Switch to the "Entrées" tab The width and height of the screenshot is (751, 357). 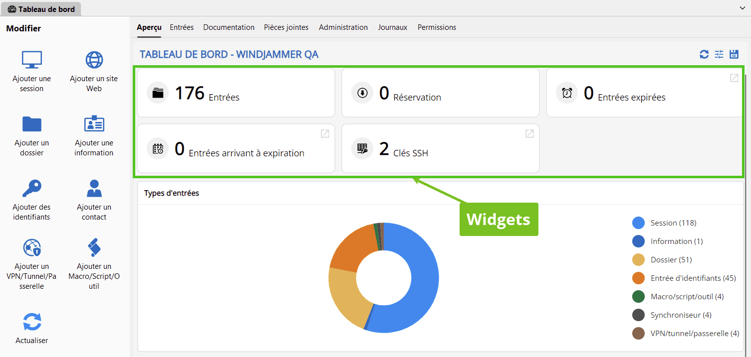(x=182, y=27)
